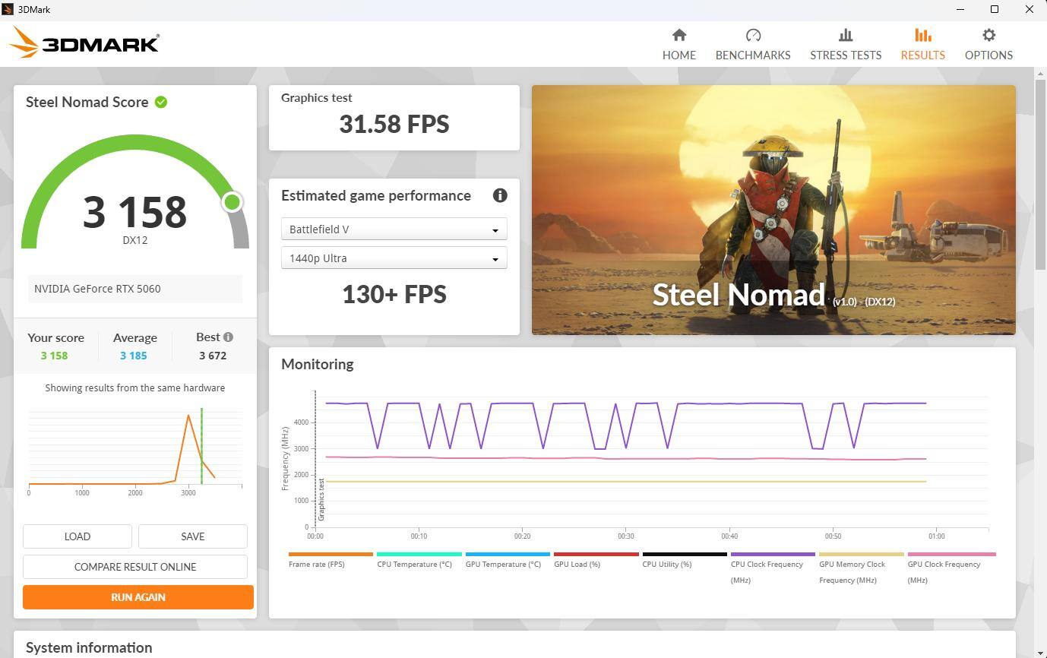The image size is (1047, 658).
Task: Switch to the Results tab
Action: coord(922,44)
